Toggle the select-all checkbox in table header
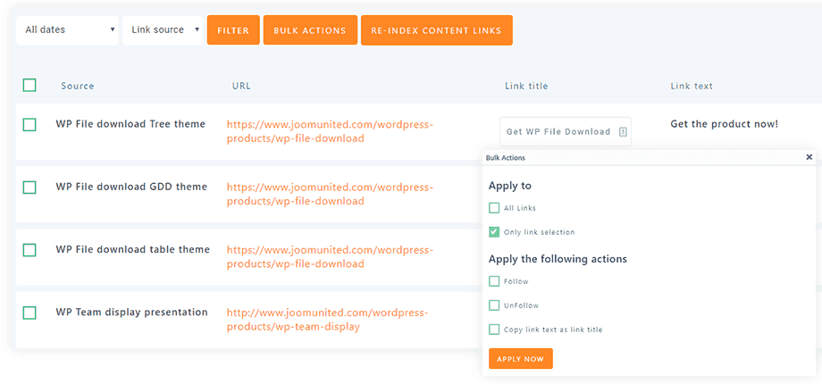 pos(29,85)
